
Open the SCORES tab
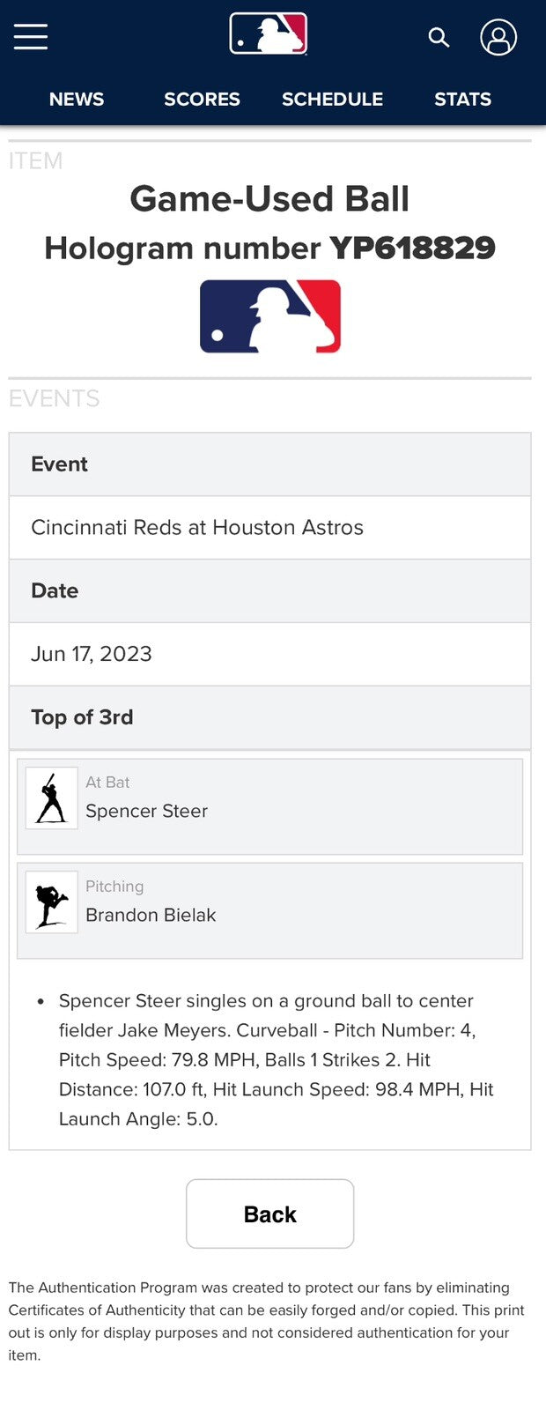[202, 100]
